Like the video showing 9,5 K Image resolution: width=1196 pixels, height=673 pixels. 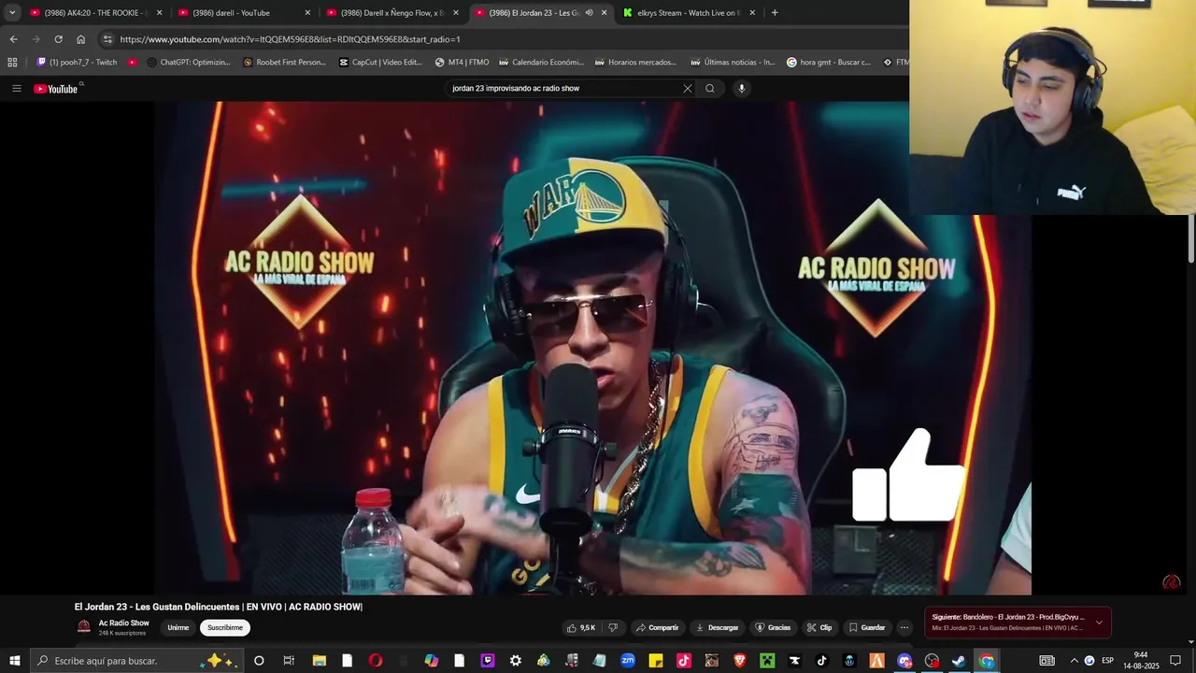581,628
